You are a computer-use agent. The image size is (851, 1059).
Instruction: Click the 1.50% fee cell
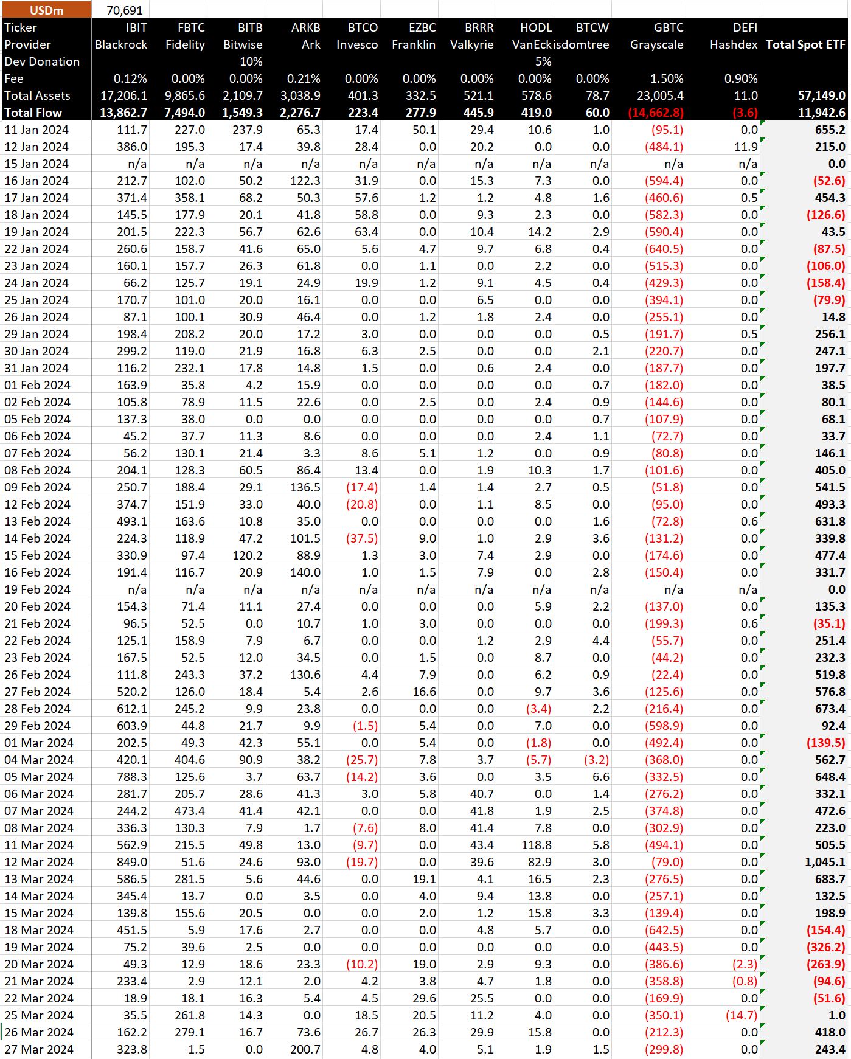click(x=667, y=78)
